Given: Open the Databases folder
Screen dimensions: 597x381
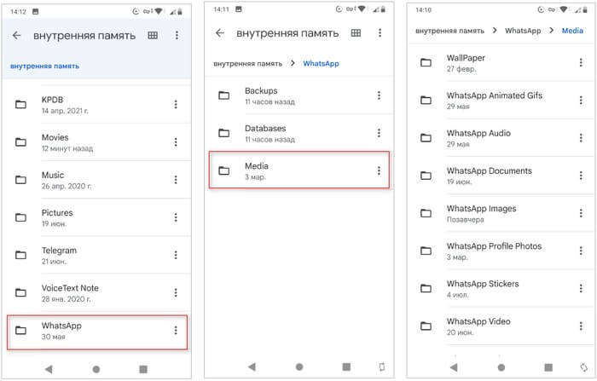Looking at the screenshot, I should (x=298, y=133).
